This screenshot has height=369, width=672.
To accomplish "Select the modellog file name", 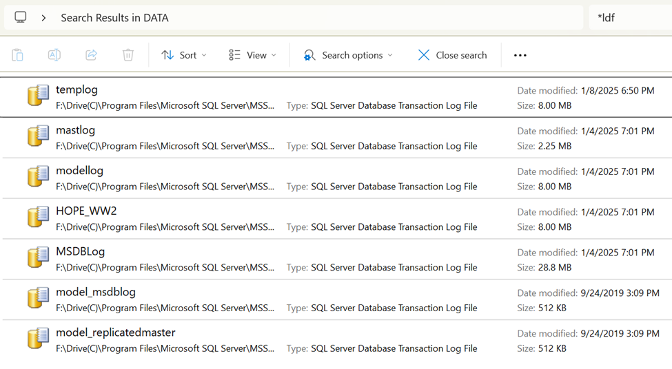I will click(80, 171).
